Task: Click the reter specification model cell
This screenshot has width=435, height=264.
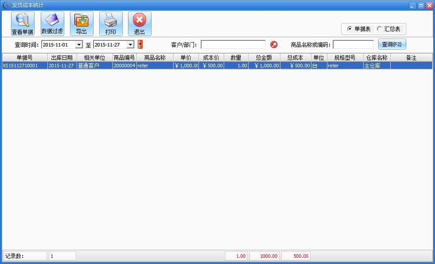Action: [345, 66]
